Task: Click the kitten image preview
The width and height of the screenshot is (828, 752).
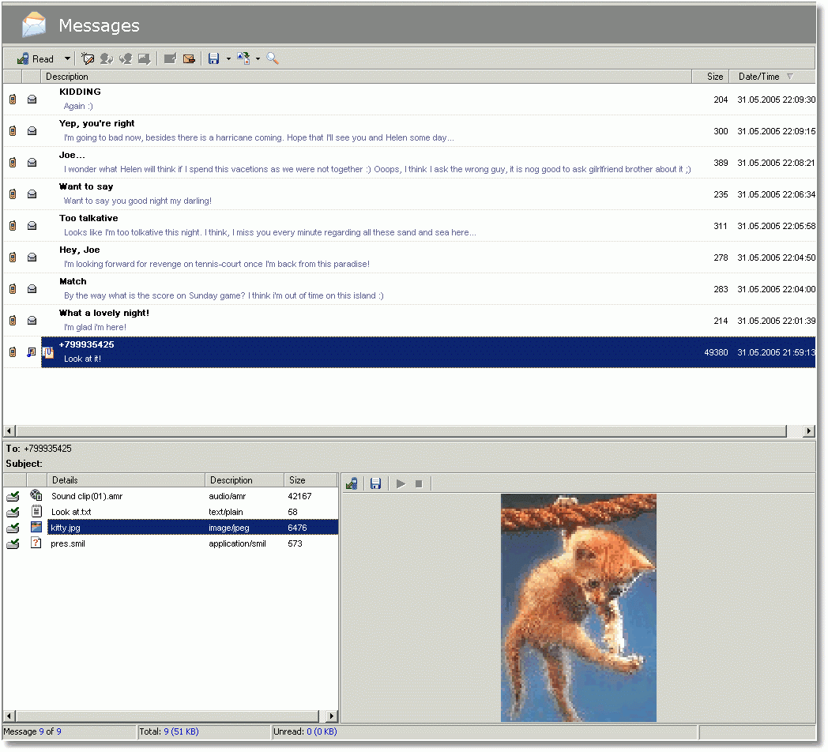Action: tap(578, 607)
